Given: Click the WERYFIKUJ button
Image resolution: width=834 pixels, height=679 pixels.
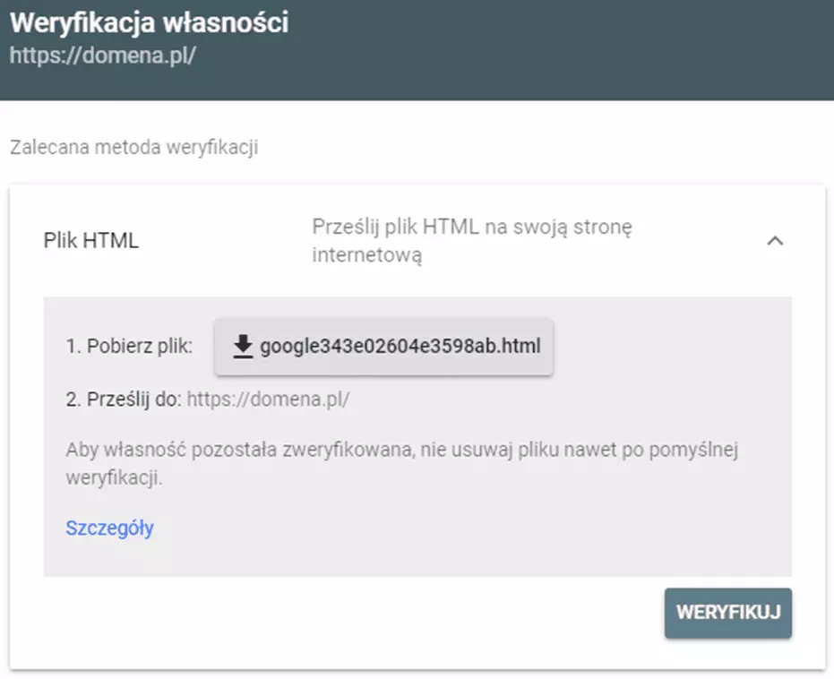Looking at the screenshot, I should pos(727,613).
